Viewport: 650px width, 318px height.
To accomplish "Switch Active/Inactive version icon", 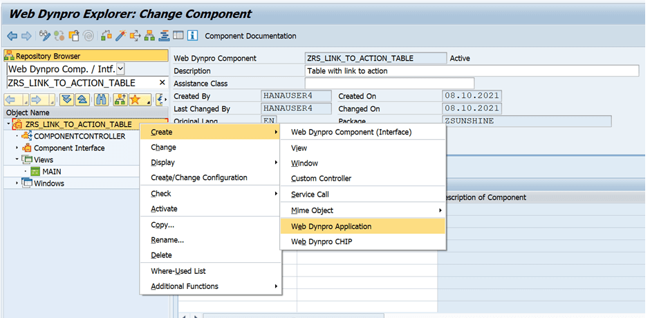I will coord(59,36).
